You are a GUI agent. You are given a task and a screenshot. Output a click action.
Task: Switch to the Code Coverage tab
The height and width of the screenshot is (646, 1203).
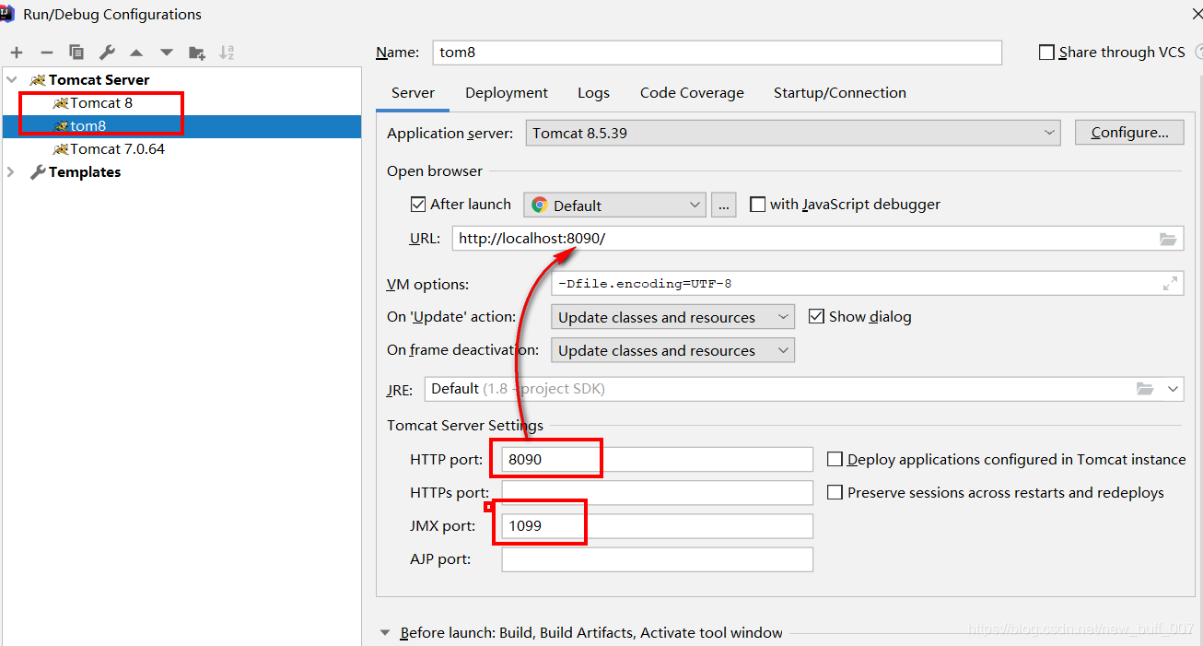point(692,92)
